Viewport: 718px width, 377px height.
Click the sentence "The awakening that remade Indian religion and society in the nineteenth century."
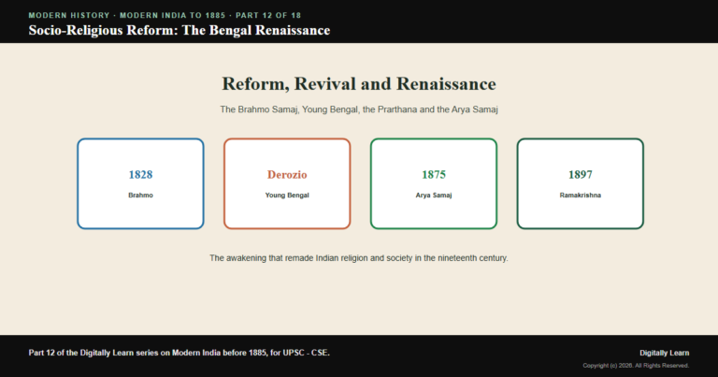[359, 258]
